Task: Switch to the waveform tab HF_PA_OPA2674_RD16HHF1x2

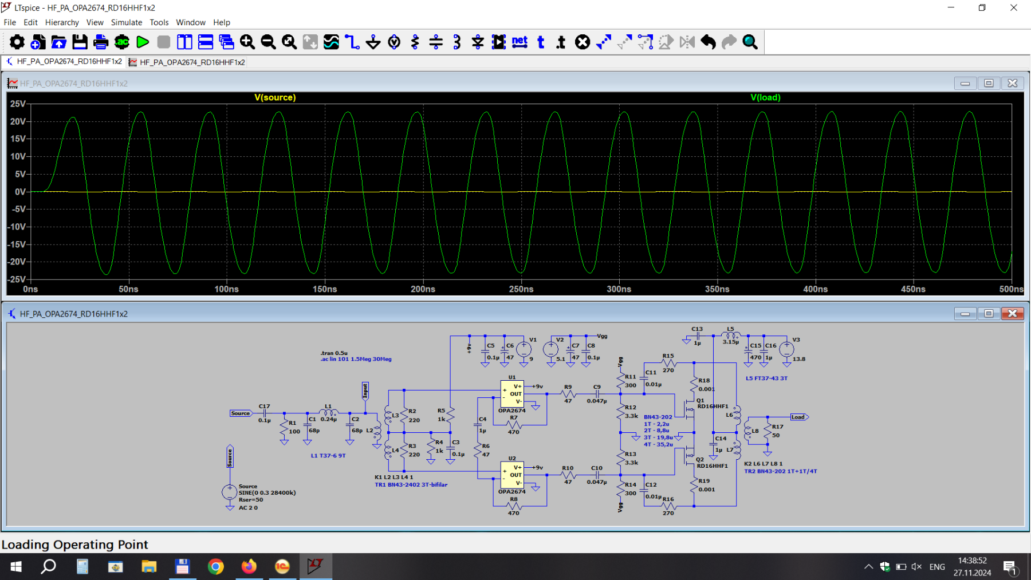Action: [x=187, y=62]
